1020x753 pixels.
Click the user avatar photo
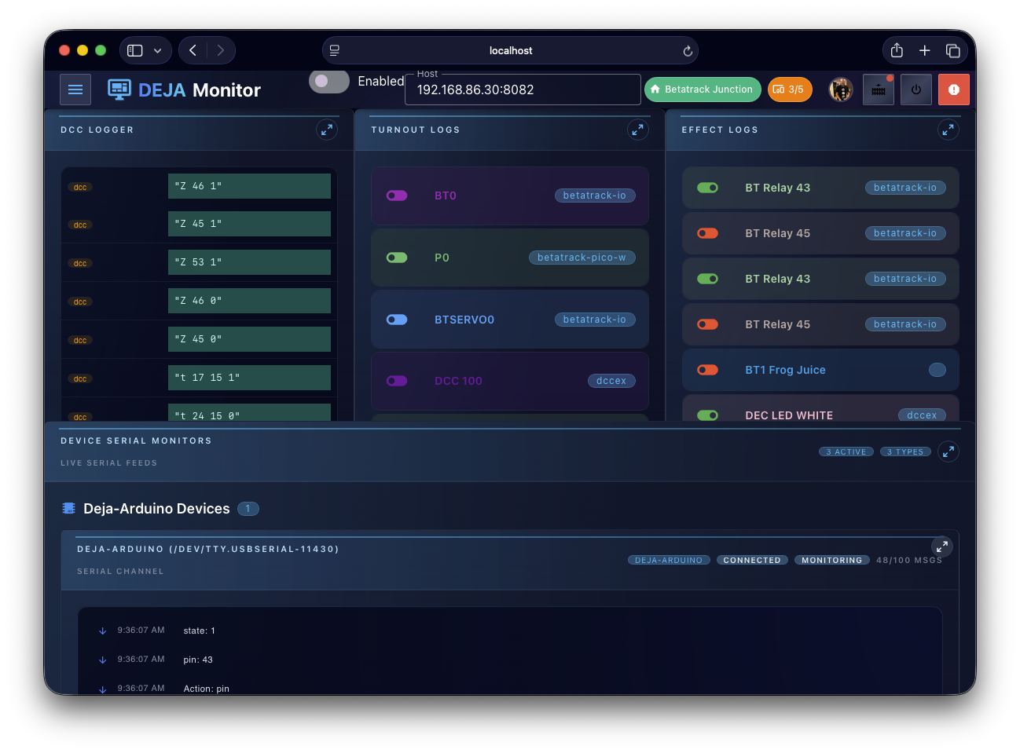[x=840, y=89]
